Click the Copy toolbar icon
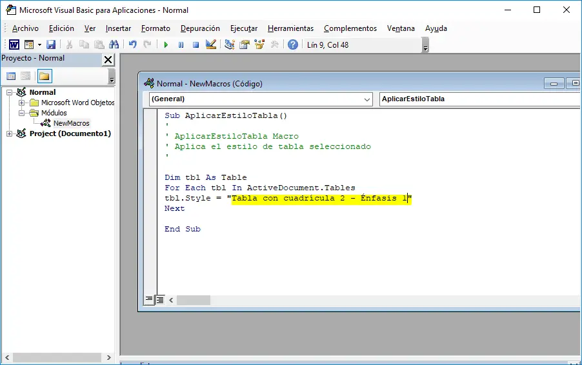582x365 pixels. 85,45
